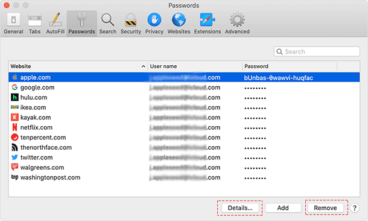Remove the selected password entry
Viewport: 368px width, 221px height.
coord(325,208)
